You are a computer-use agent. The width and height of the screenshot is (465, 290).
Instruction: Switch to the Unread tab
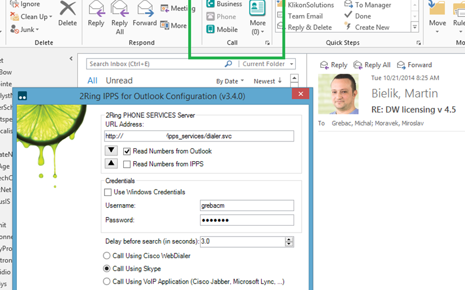pyautogui.click(x=119, y=81)
